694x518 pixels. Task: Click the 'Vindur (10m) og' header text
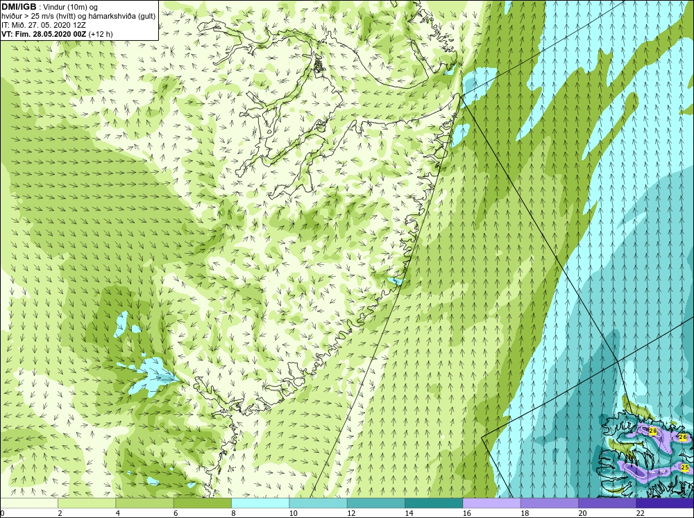[71, 7]
